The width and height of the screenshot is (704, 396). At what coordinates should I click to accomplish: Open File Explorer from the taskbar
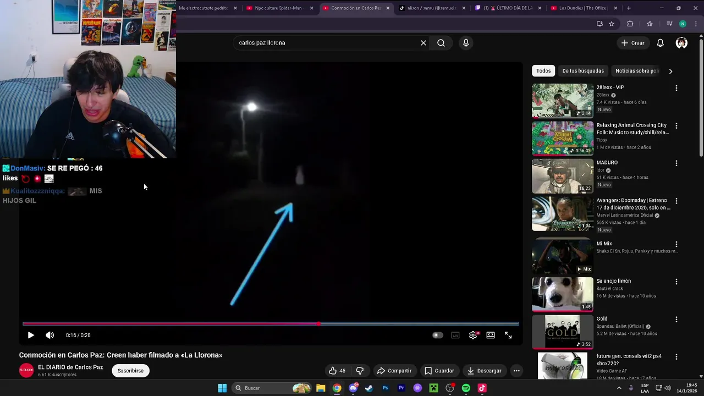pyautogui.click(x=321, y=388)
